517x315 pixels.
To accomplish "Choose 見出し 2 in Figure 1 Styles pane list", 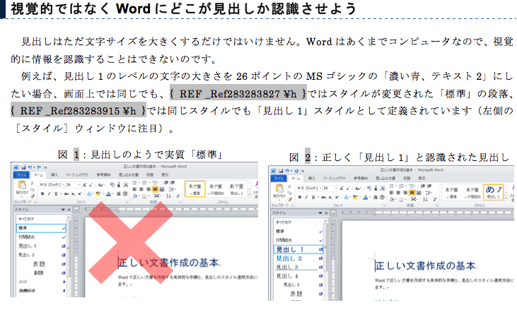I will pos(41,255).
